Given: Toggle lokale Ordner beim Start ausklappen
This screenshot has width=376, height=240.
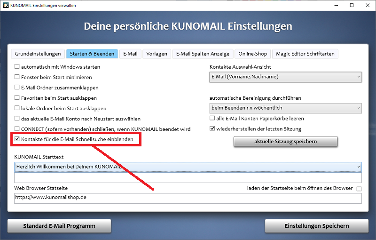Looking at the screenshot, I should click(x=17, y=108).
